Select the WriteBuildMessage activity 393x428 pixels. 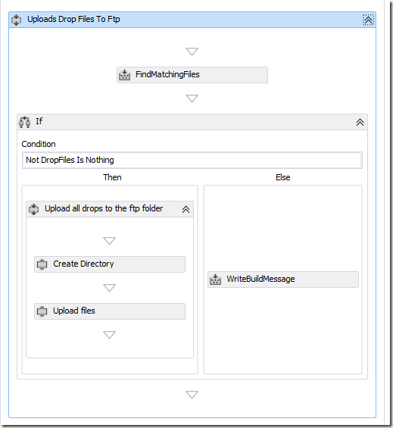(x=283, y=280)
